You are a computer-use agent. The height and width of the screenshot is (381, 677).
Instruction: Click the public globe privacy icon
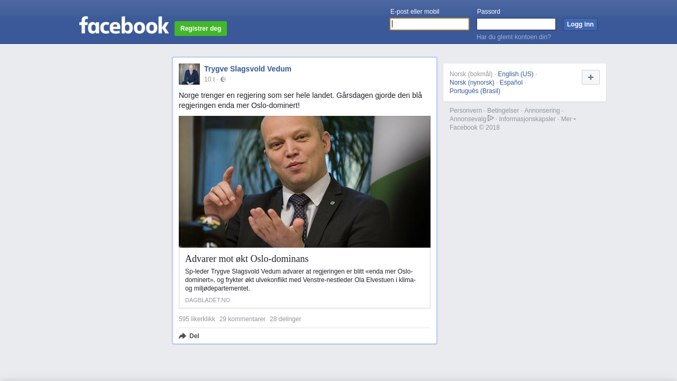[x=223, y=79]
